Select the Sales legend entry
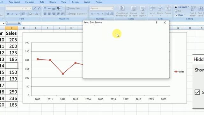 coord(179,72)
